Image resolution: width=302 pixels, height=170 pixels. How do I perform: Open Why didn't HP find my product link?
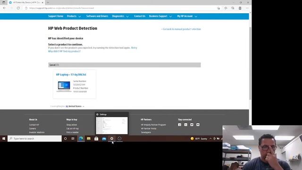64,51
